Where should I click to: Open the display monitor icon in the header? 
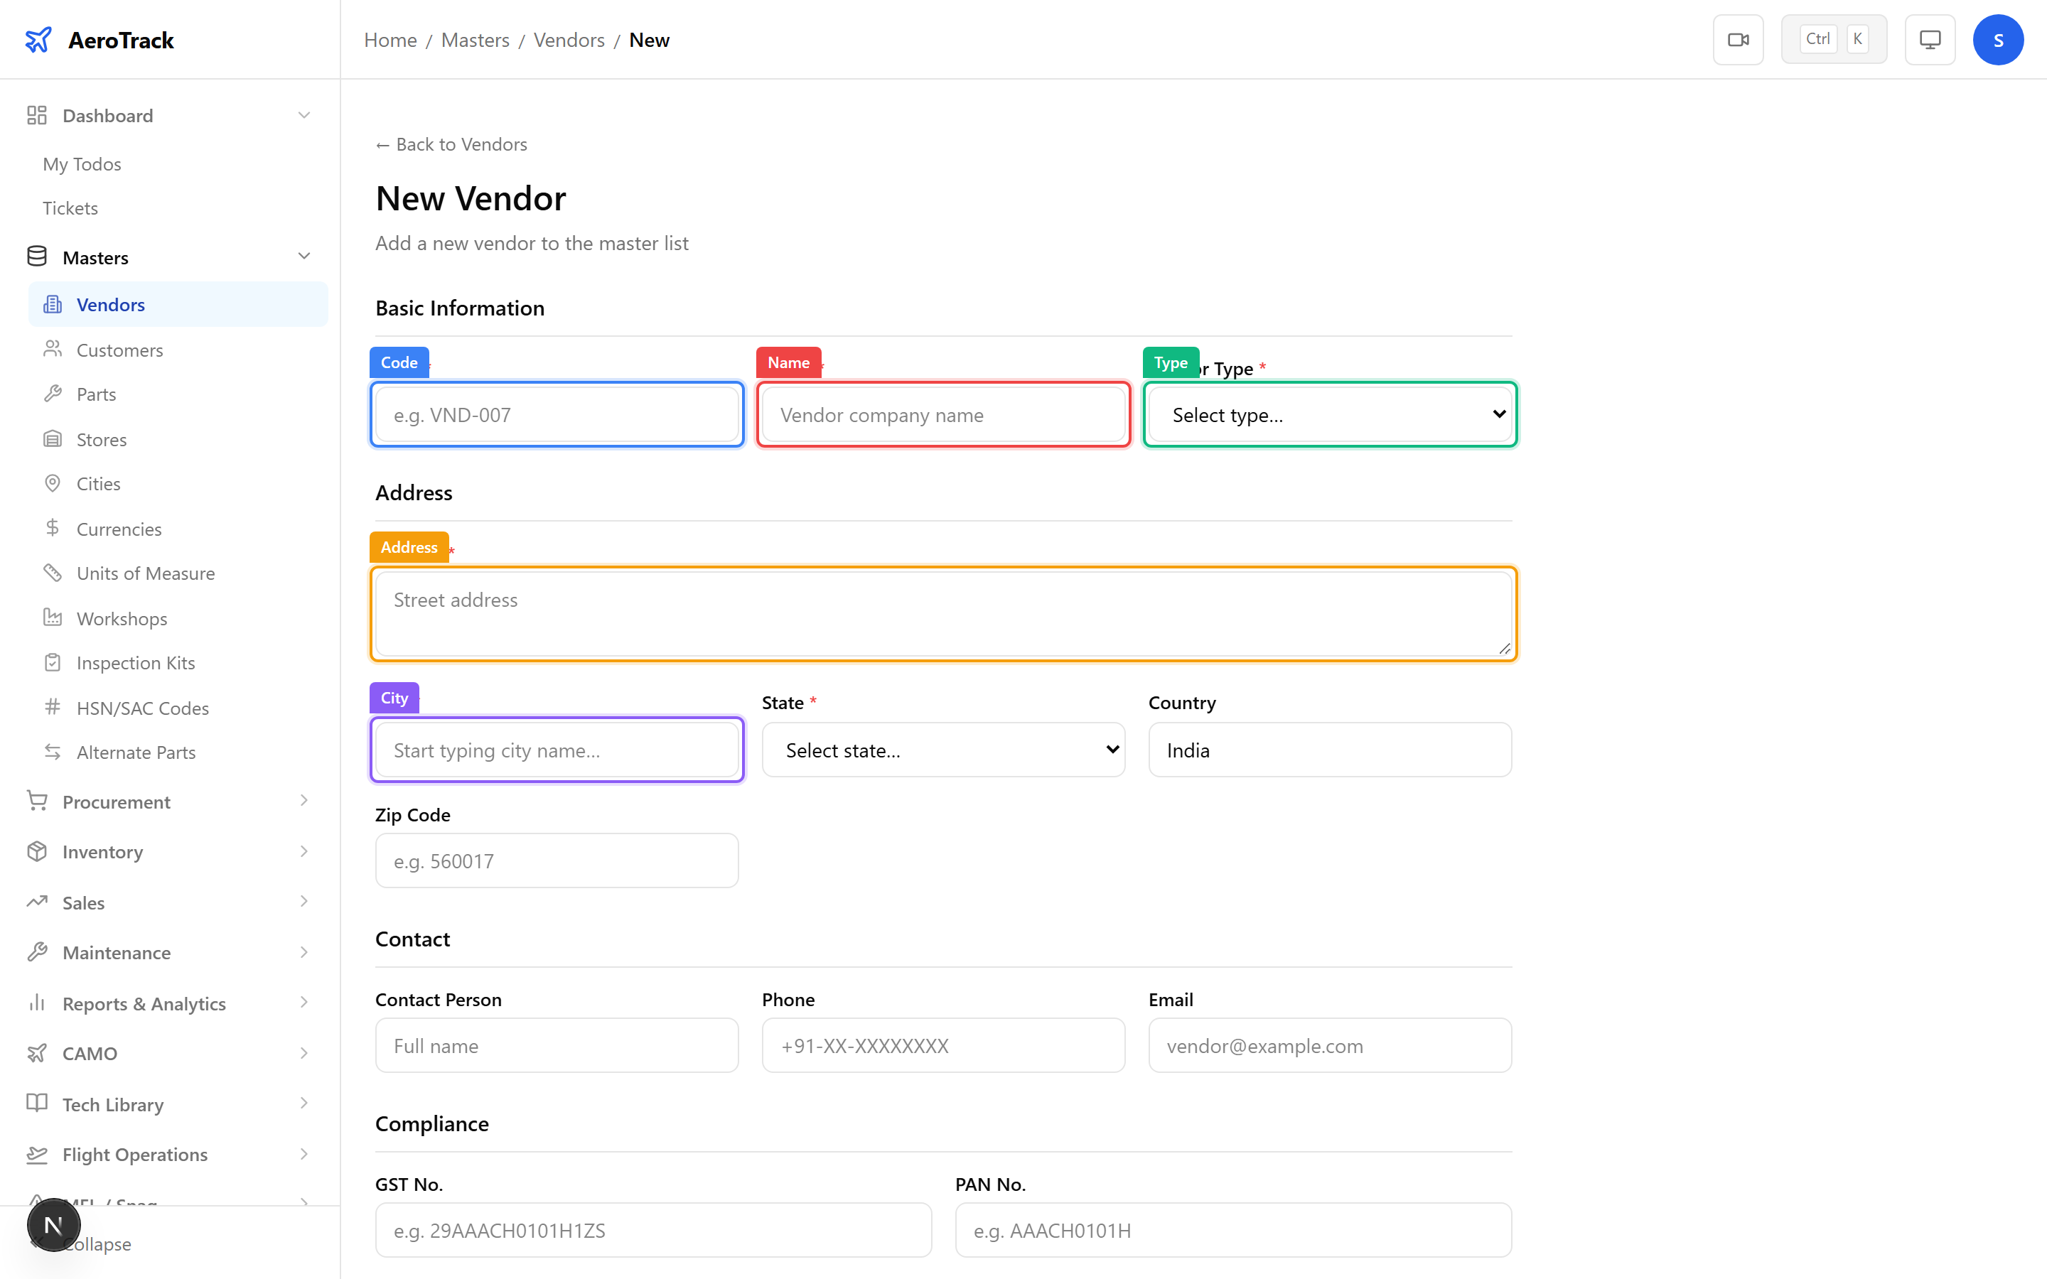point(1930,39)
